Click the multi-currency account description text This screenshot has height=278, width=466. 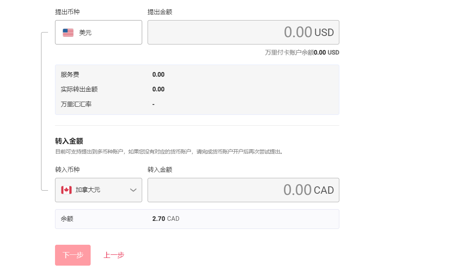[x=170, y=152]
